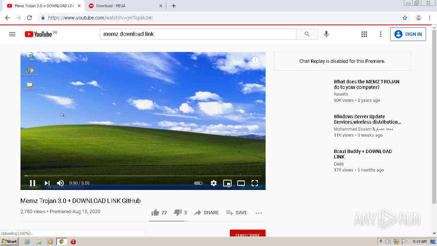
Task: Close the Memz Trojan YouTube tab
Action: click(79, 6)
